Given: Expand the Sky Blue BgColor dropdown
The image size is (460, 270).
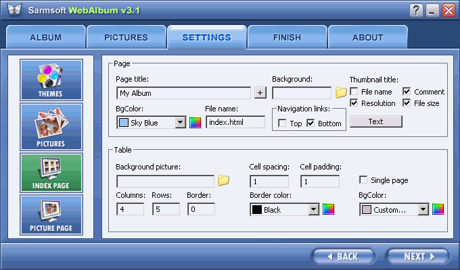Looking at the screenshot, I should (x=181, y=122).
